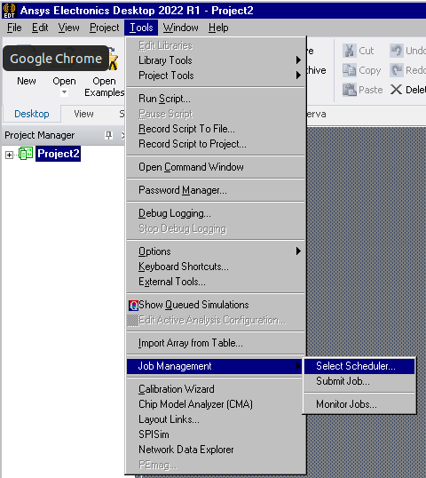Pin the Project Manager panel
This screenshot has height=478, width=426.
pyautogui.click(x=108, y=135)
